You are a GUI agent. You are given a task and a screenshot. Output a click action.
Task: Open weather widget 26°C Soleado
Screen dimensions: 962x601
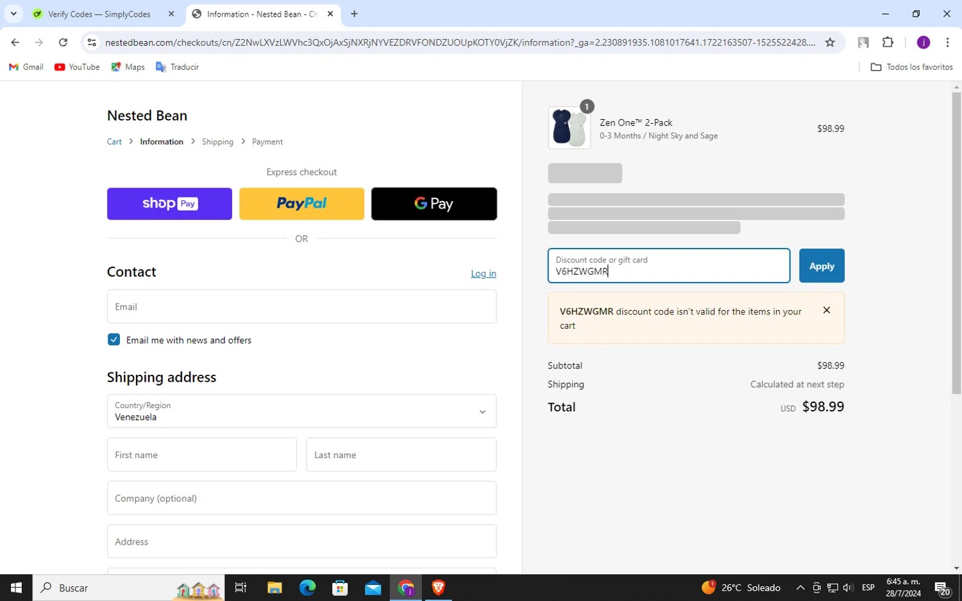(741, 588)
